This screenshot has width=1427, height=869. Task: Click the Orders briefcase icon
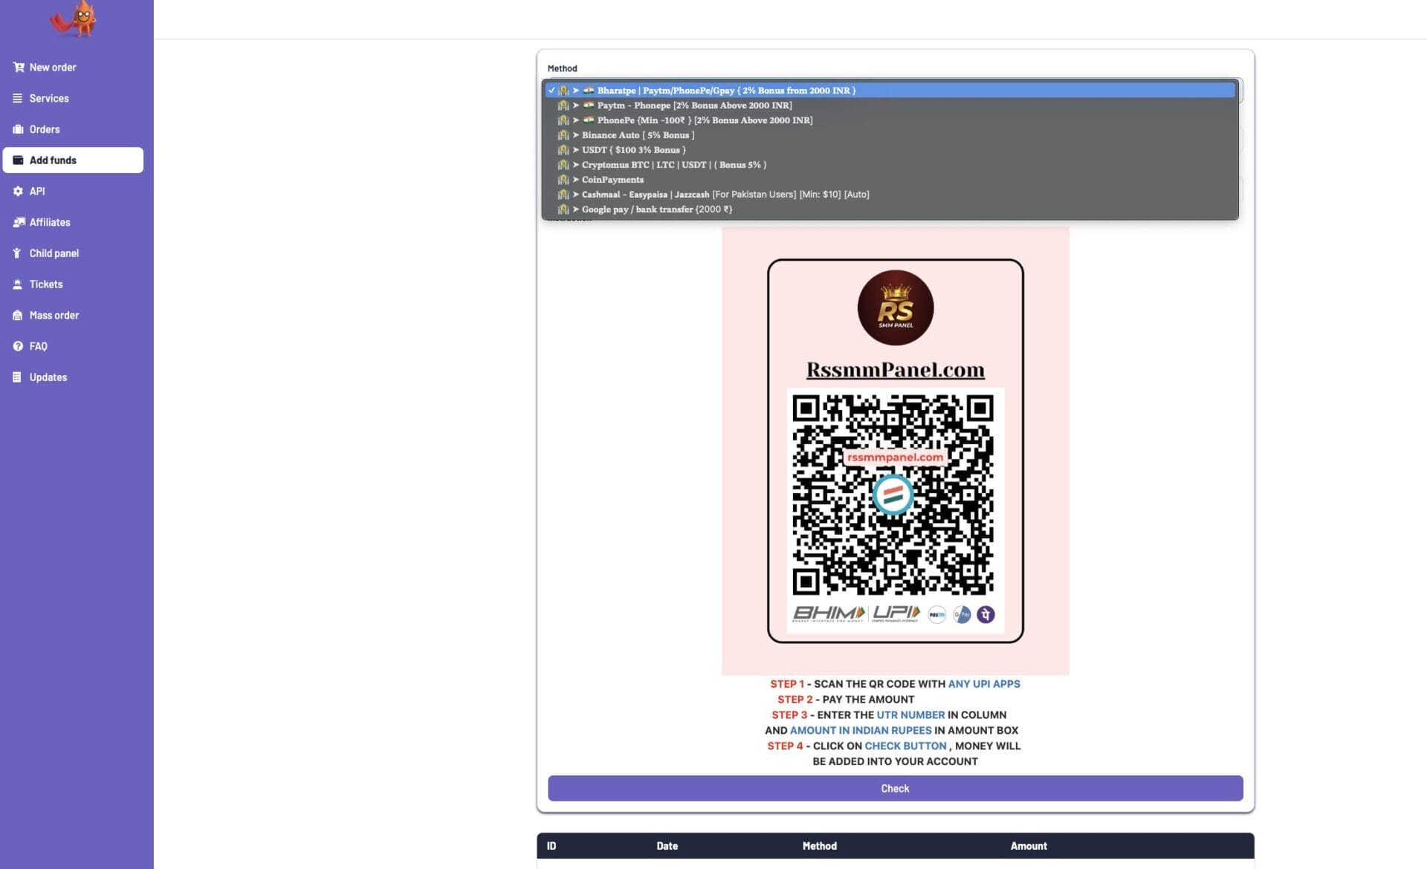[x=18, y=129]
